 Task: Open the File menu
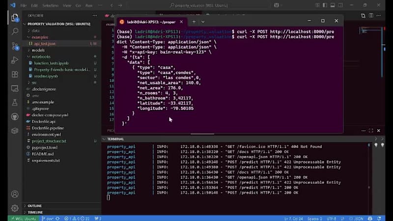pos(23,5)
